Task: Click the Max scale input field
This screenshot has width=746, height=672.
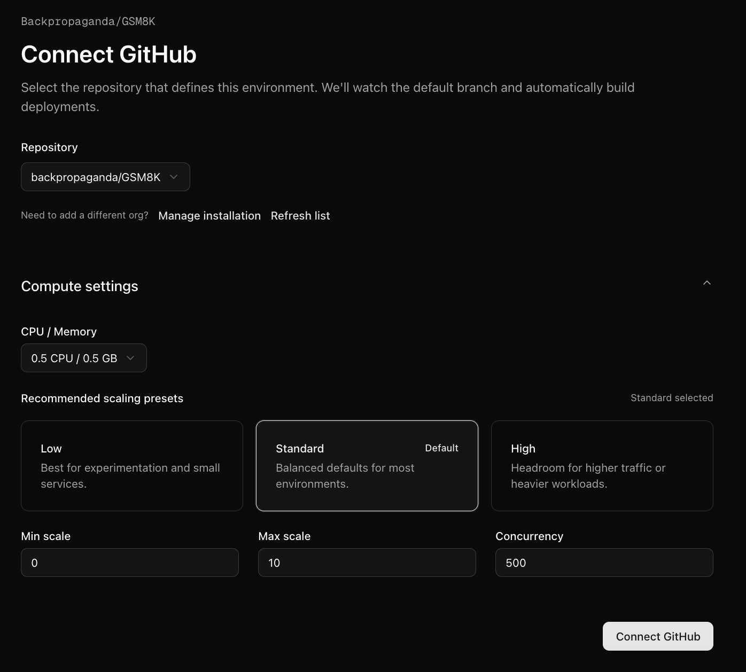Action: tap(367, 562)
